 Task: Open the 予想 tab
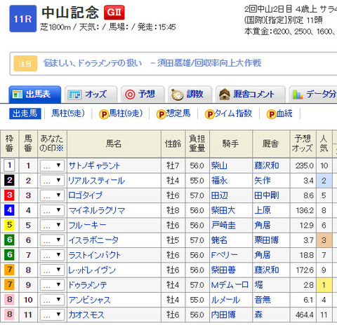143,95
